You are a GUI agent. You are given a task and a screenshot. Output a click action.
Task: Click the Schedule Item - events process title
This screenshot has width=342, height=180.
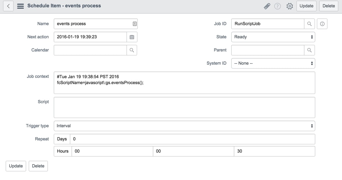(64, 6)
